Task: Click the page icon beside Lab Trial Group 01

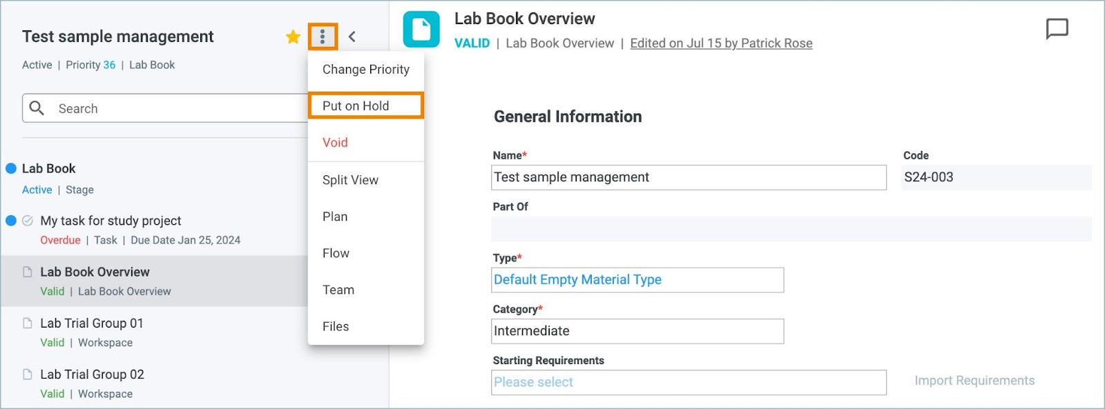Action: [28, 323]
